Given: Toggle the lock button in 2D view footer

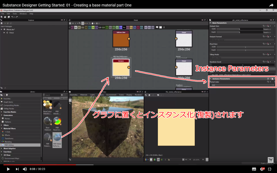Looking at the screenshot, I should click(x=207, y=159).
